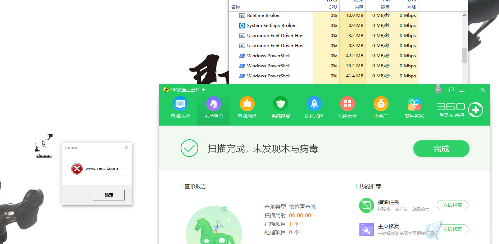Open the medal icon in 360 title bar

(438, 89)
